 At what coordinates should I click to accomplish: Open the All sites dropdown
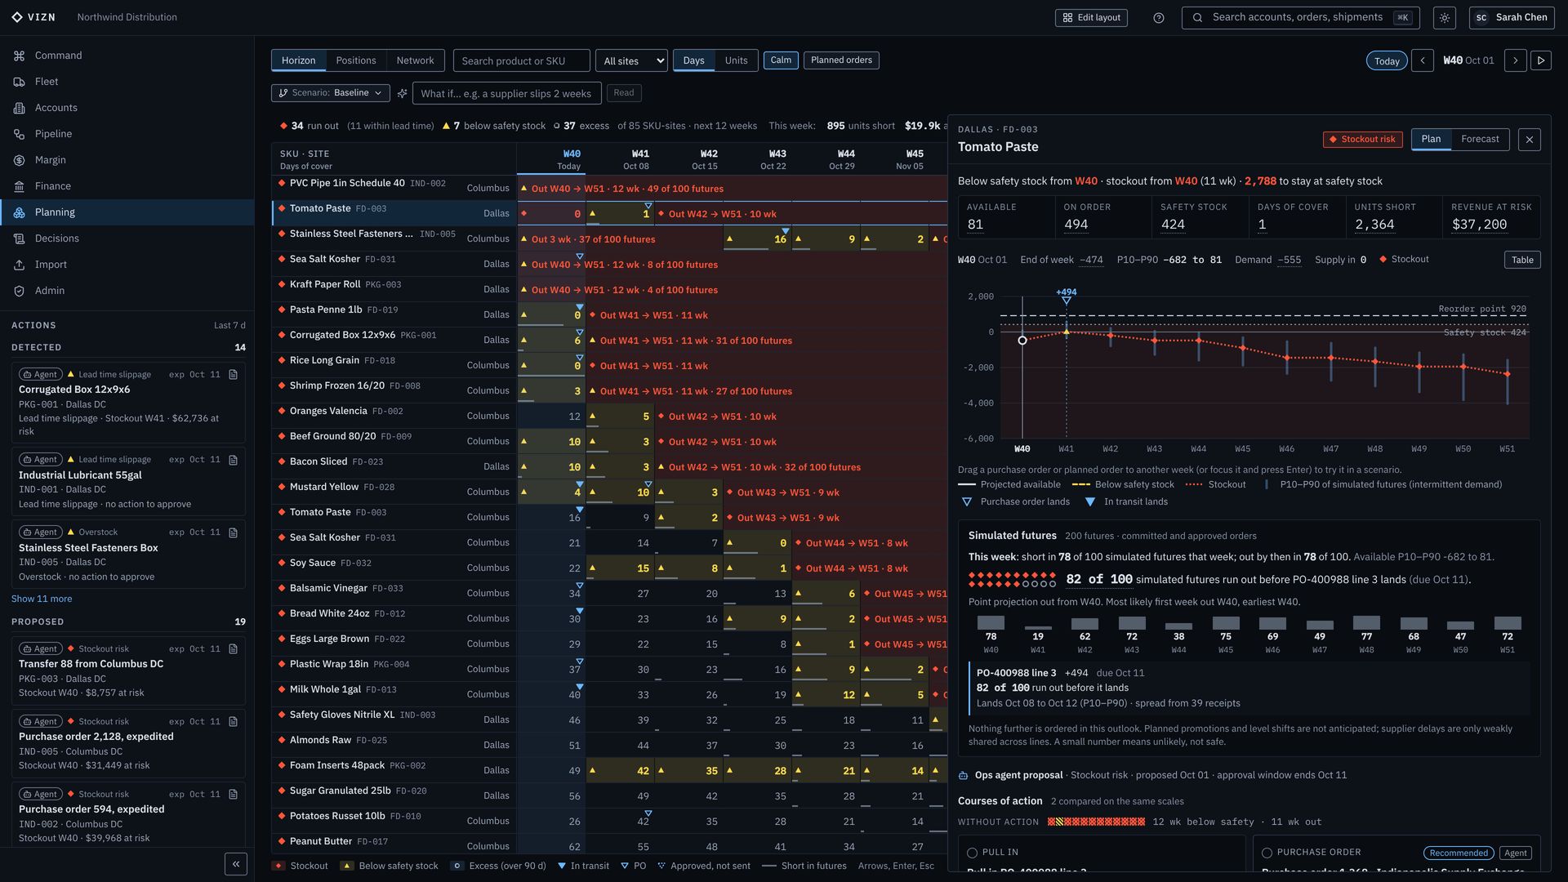tap(631, 60)
